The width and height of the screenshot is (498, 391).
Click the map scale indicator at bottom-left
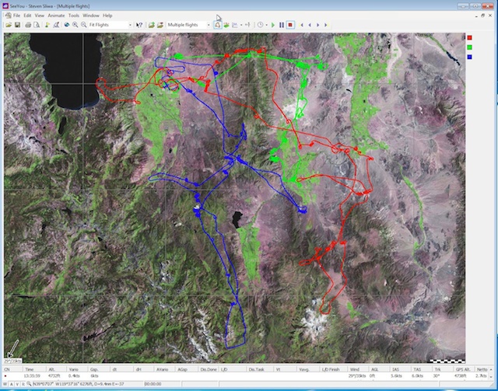click(x=12, y=360)
